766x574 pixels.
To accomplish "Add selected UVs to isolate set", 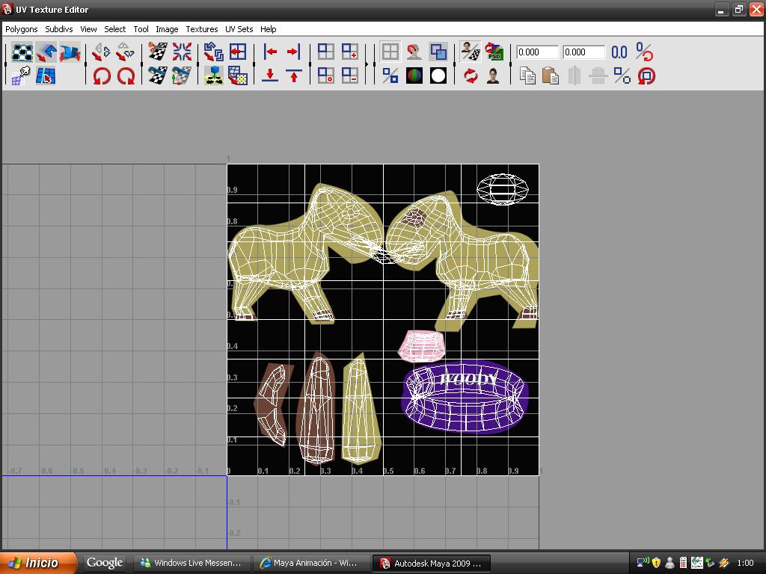I will [350, 52].
